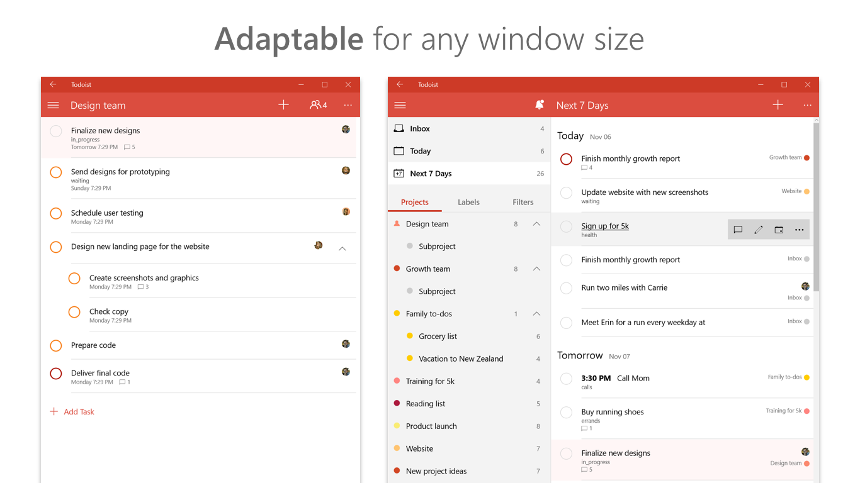The image size is (860, 483).
Task: Open more options ellipsis in Design team header
Action: [348, 106]
